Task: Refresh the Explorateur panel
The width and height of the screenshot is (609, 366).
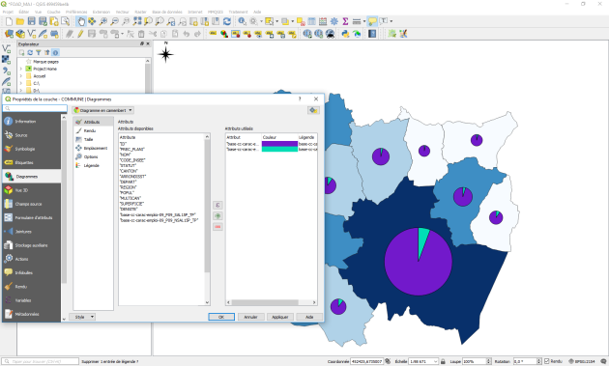Action: [30, 52]
